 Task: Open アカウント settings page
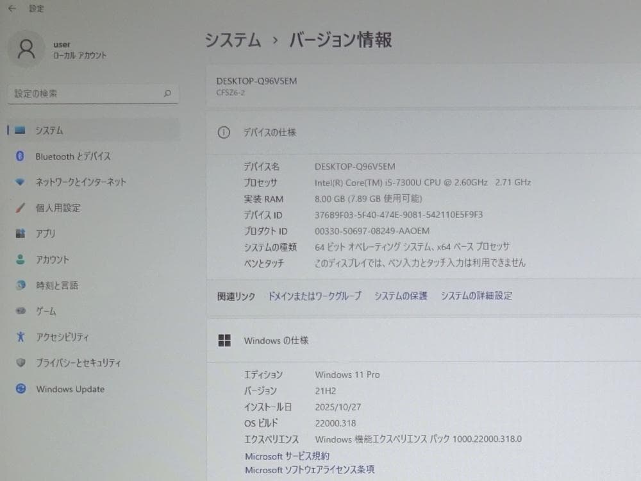93,259
